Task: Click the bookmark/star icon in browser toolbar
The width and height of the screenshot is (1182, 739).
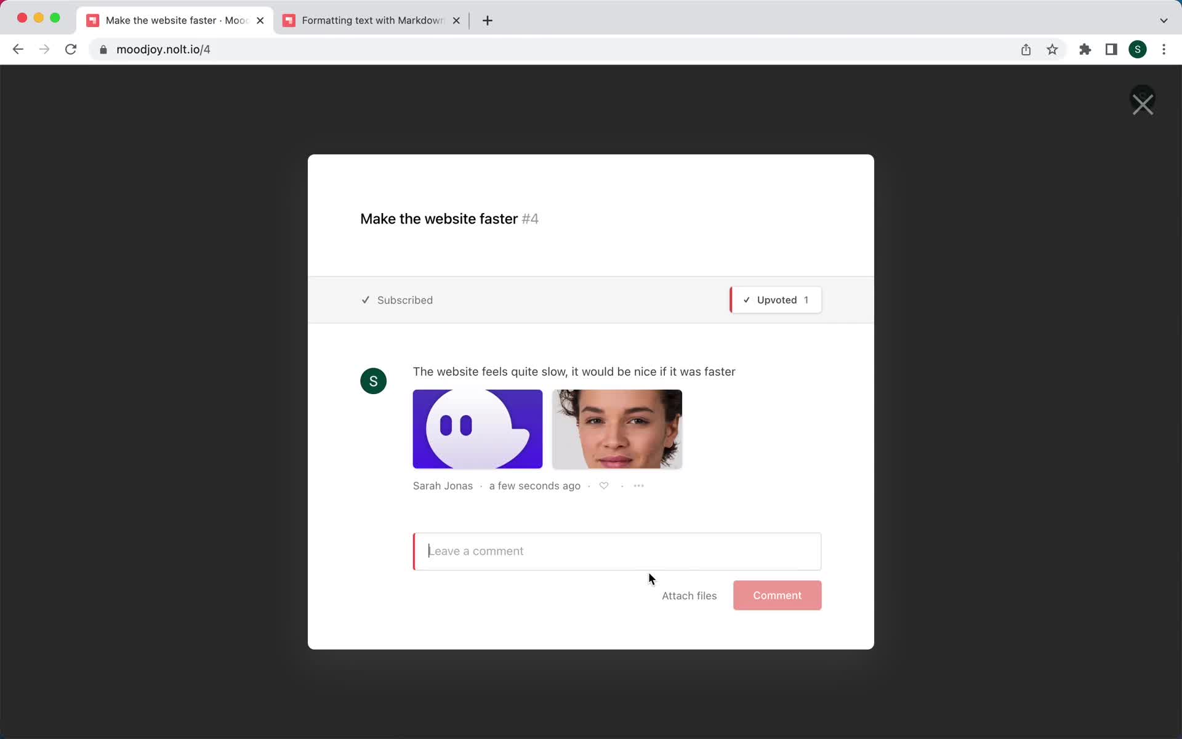Action: [1053, 49]
